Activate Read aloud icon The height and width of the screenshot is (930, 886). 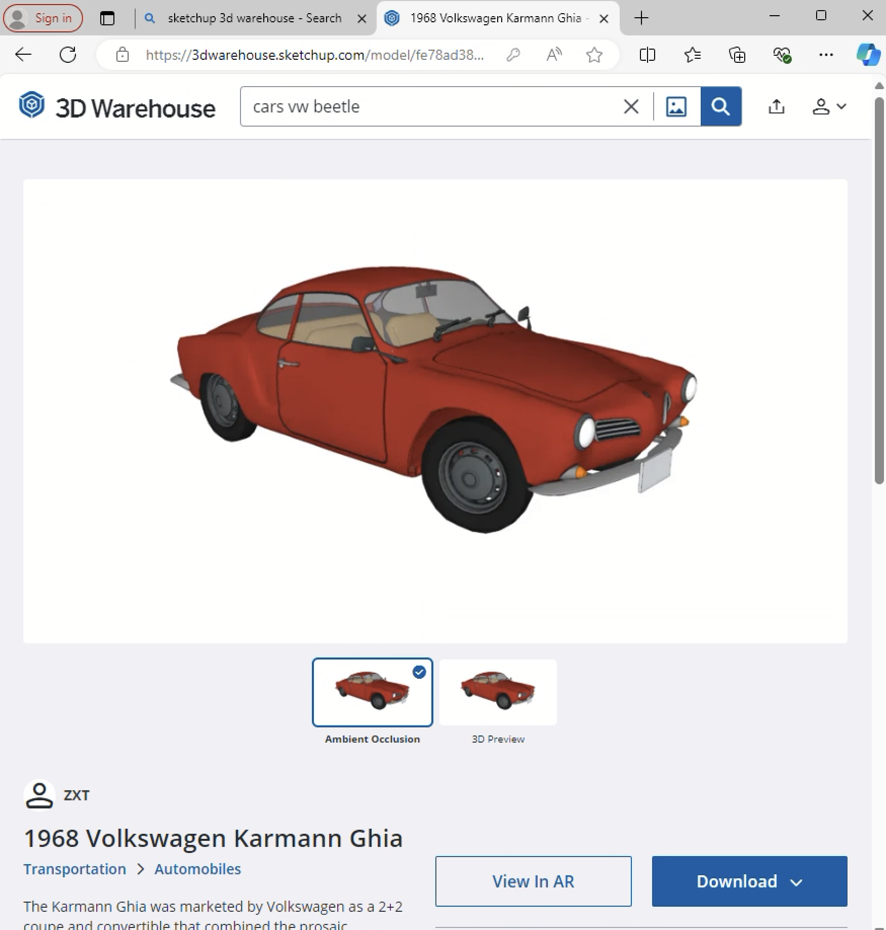554,54
